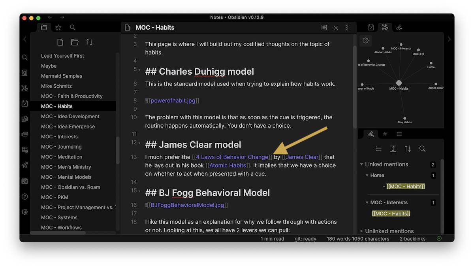
Task: Open the starred notes tab
Action: 58,28
